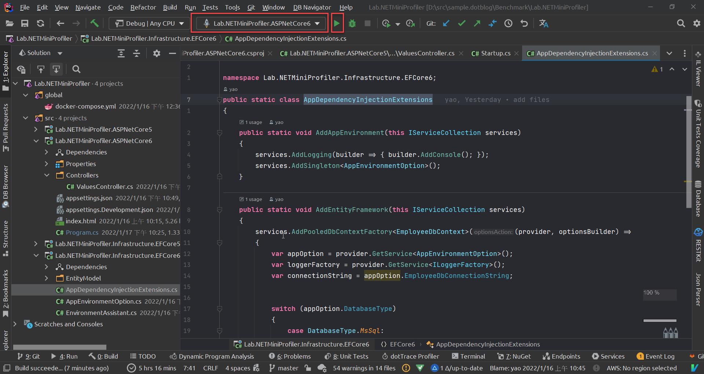Screen dimensions: 704x374
Task: Open Solution explorer settings gear
Action: [x=157, y=54]
